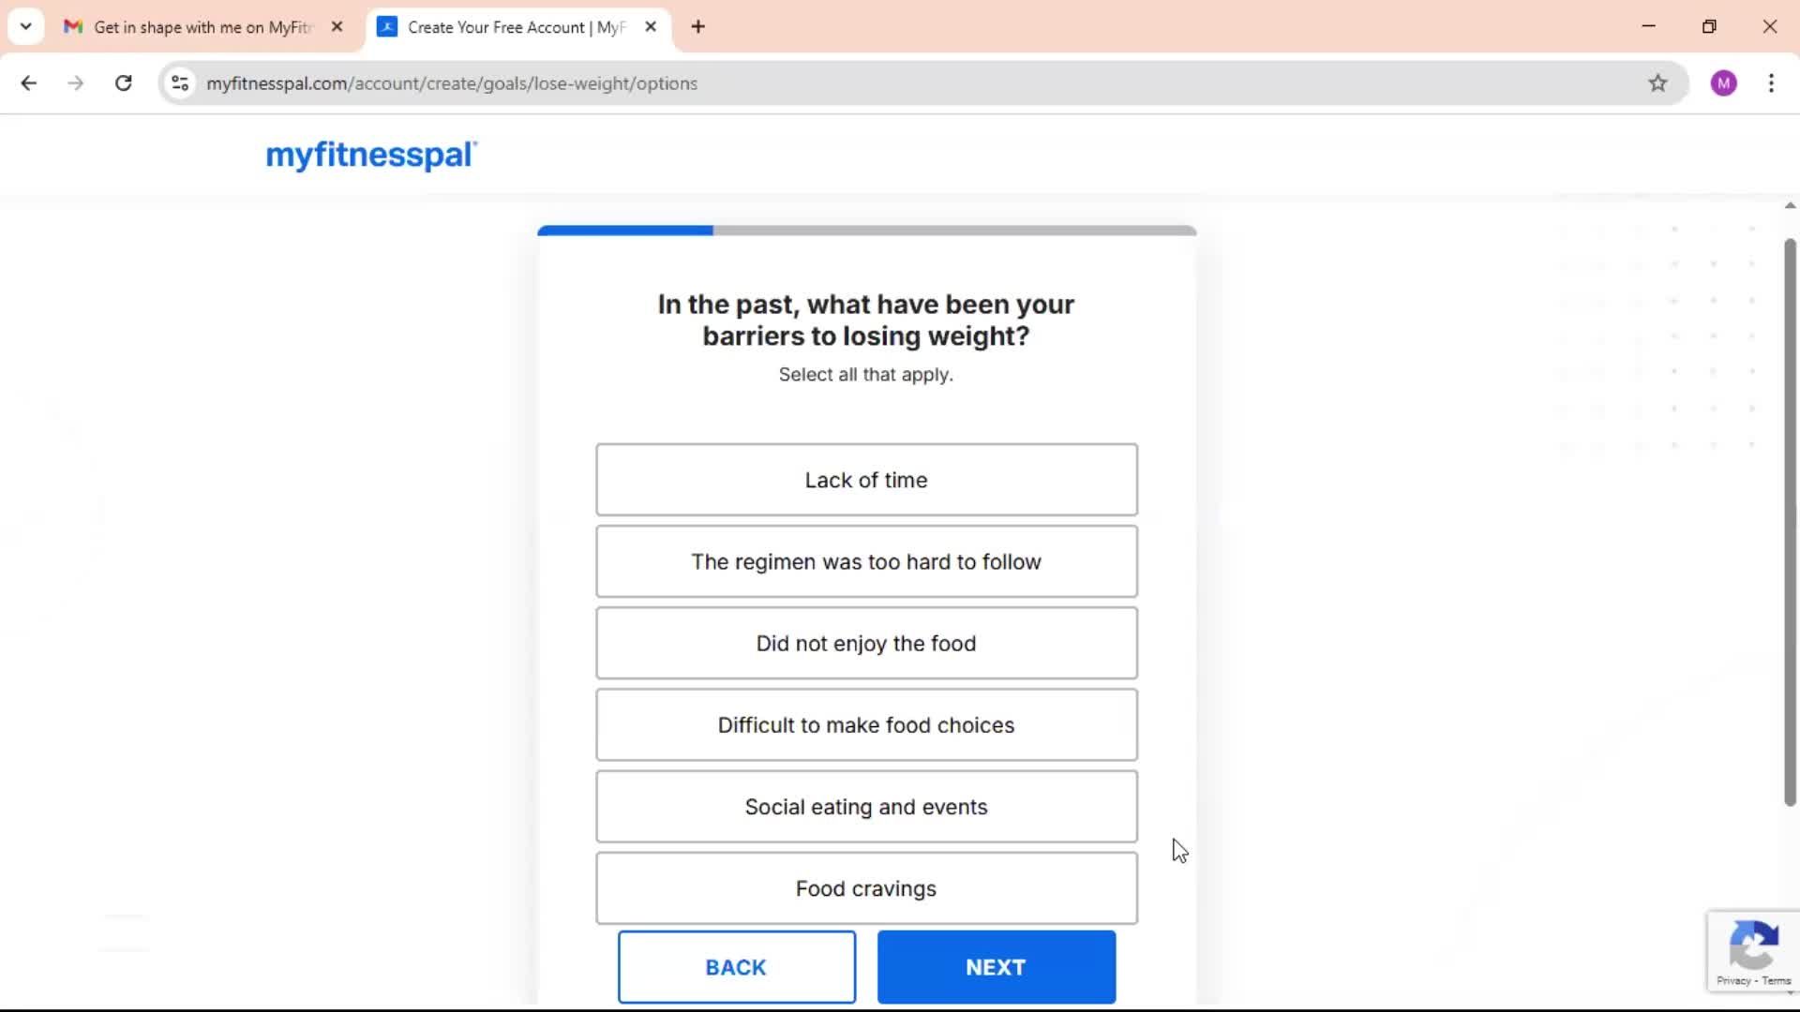Click the myfitnesspal logo
The height and width of the screenshot is (1012, 1800).
(x=371, y=155)
